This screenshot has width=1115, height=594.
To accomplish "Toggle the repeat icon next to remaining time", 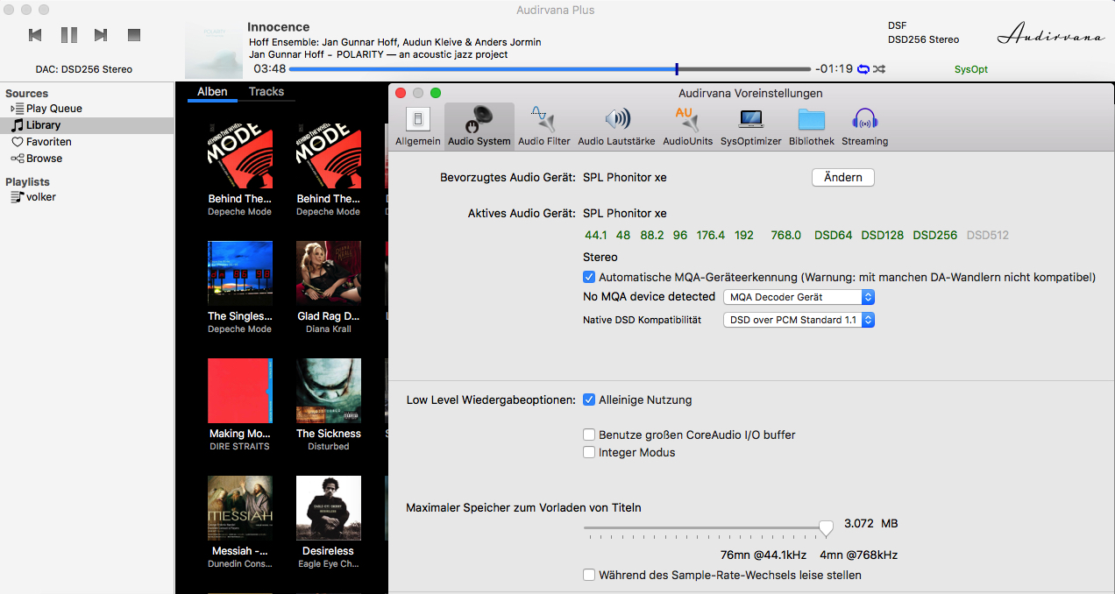I will coord(863,69).
